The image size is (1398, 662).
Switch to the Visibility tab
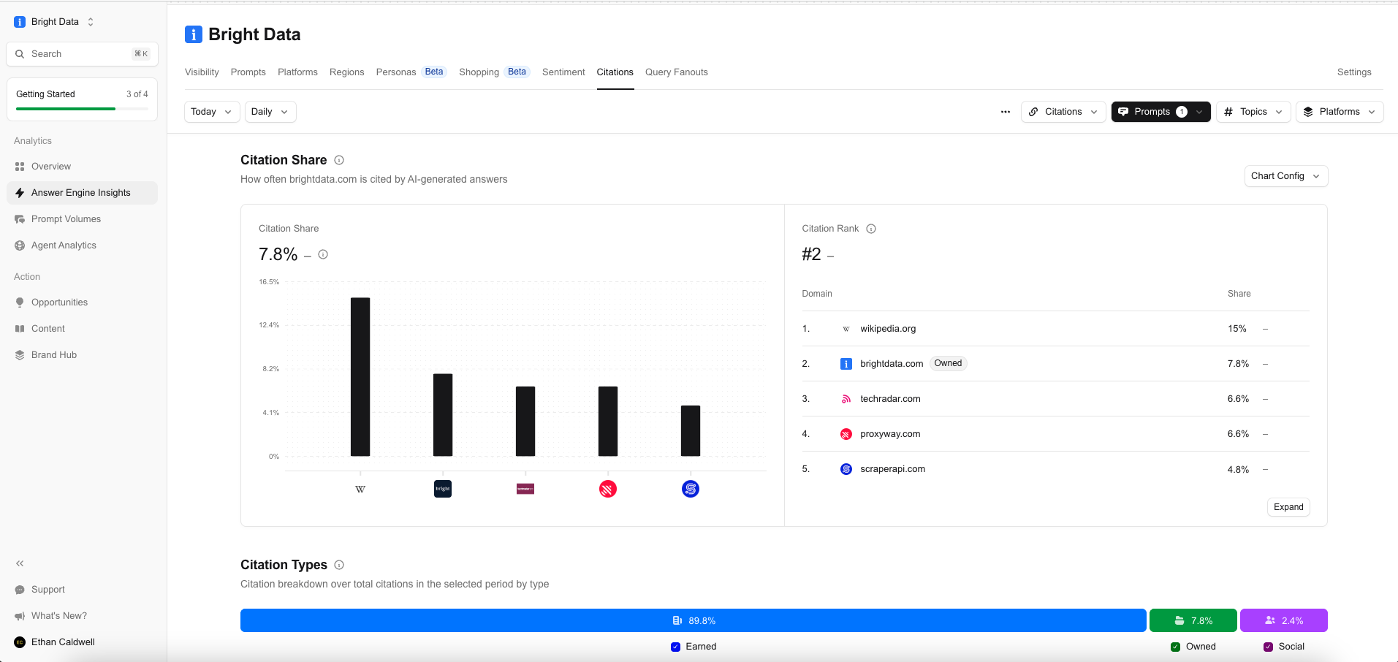[202, 72]
